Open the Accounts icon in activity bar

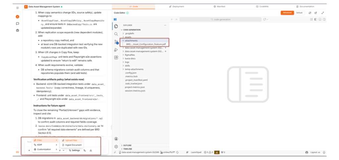pos(116,139)
